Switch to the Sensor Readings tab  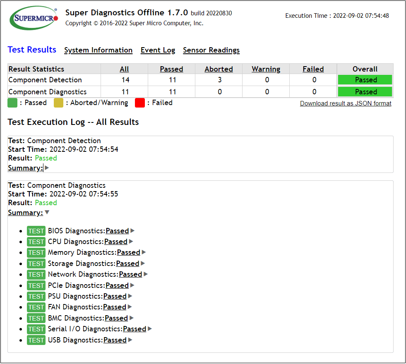[211, 50]
